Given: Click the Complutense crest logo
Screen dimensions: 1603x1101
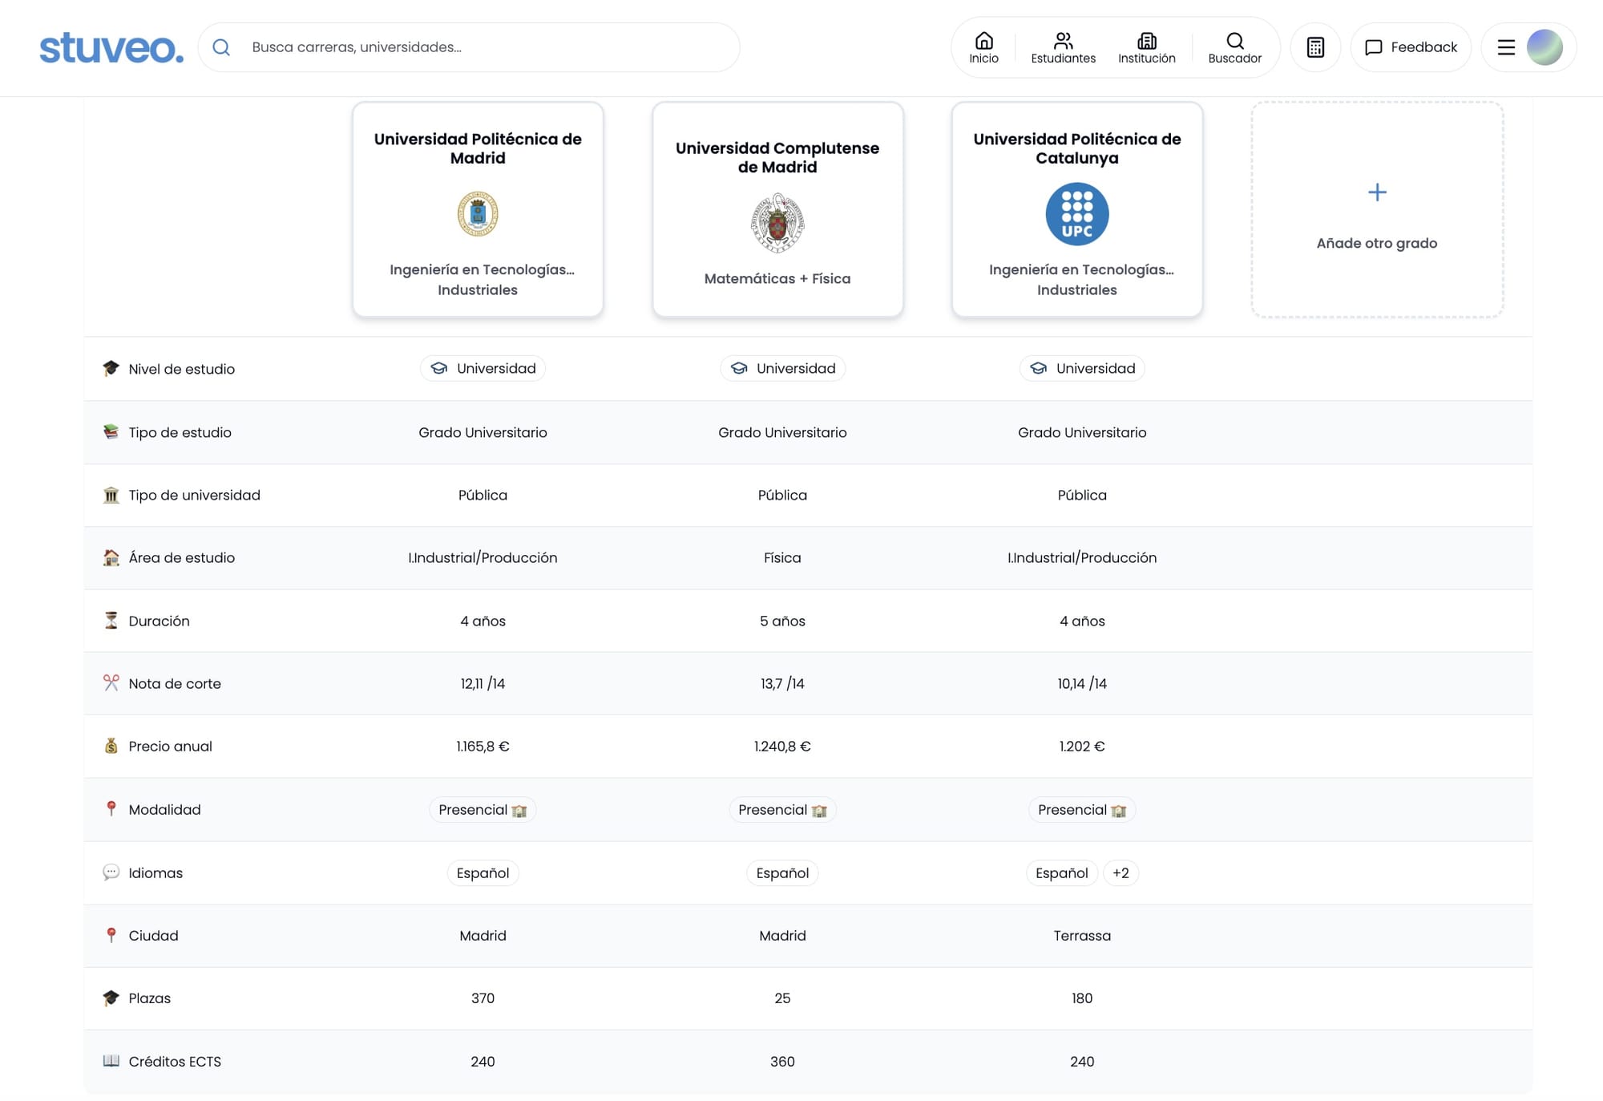Looking at the screenshot, I should tap(777, 223).
